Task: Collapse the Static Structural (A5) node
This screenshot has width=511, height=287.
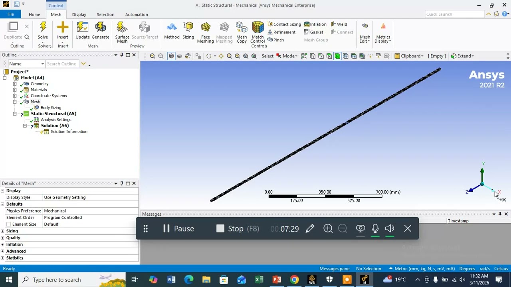Action: coord(15,114)
